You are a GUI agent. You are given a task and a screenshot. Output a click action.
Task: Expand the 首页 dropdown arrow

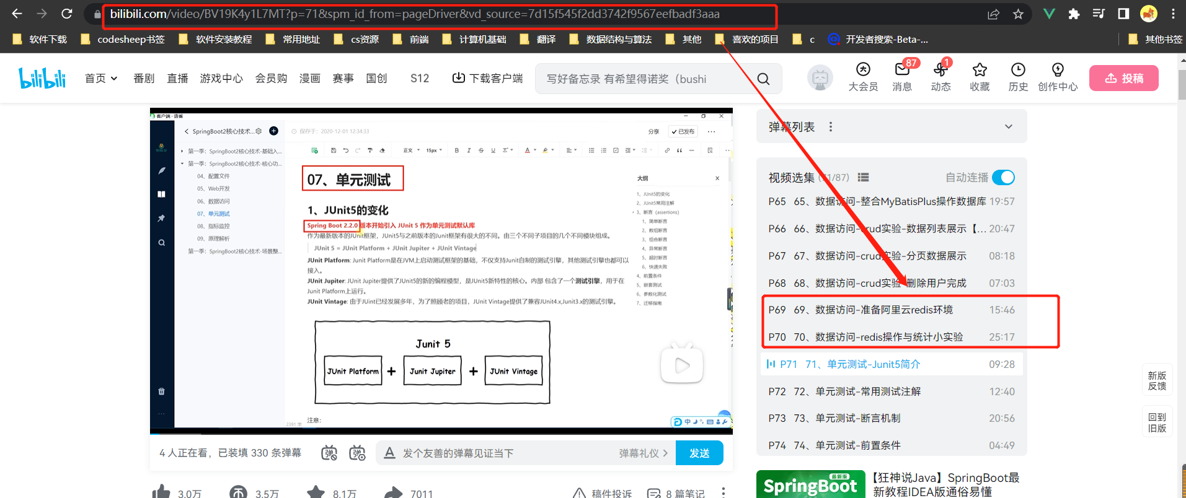point(114,79)
